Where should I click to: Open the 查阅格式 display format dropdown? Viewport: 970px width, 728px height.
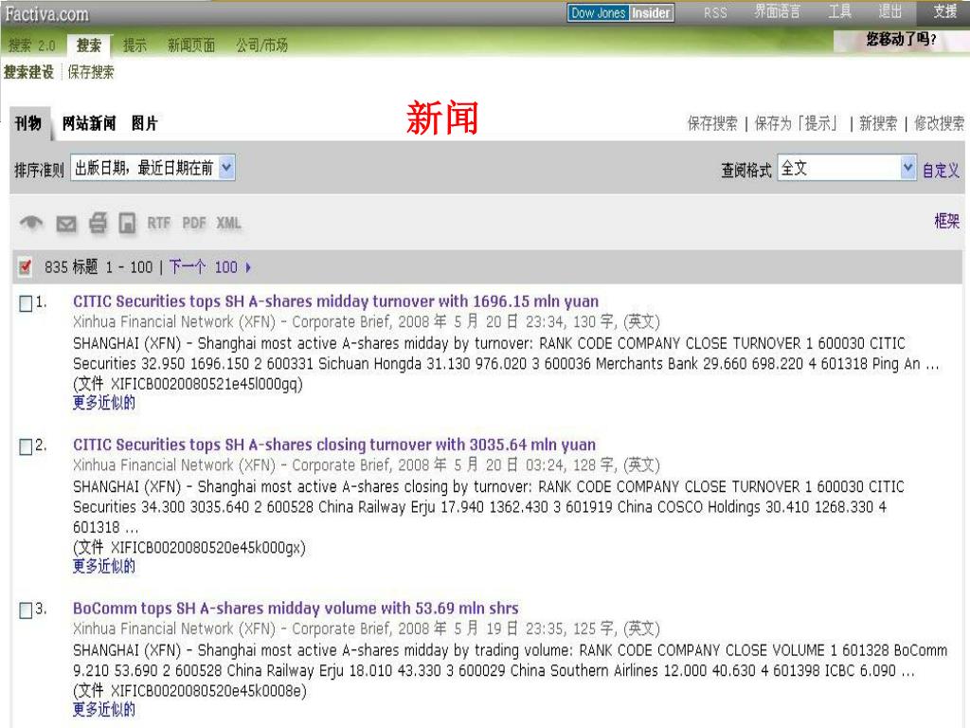(846, 168)
